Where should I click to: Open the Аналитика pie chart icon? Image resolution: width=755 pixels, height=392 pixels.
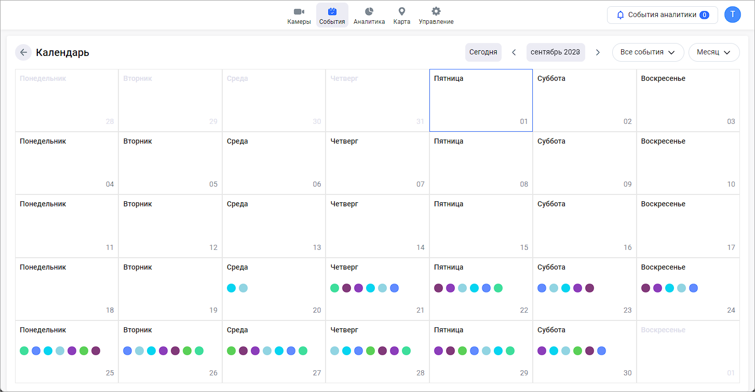click(x=369, y=11)
